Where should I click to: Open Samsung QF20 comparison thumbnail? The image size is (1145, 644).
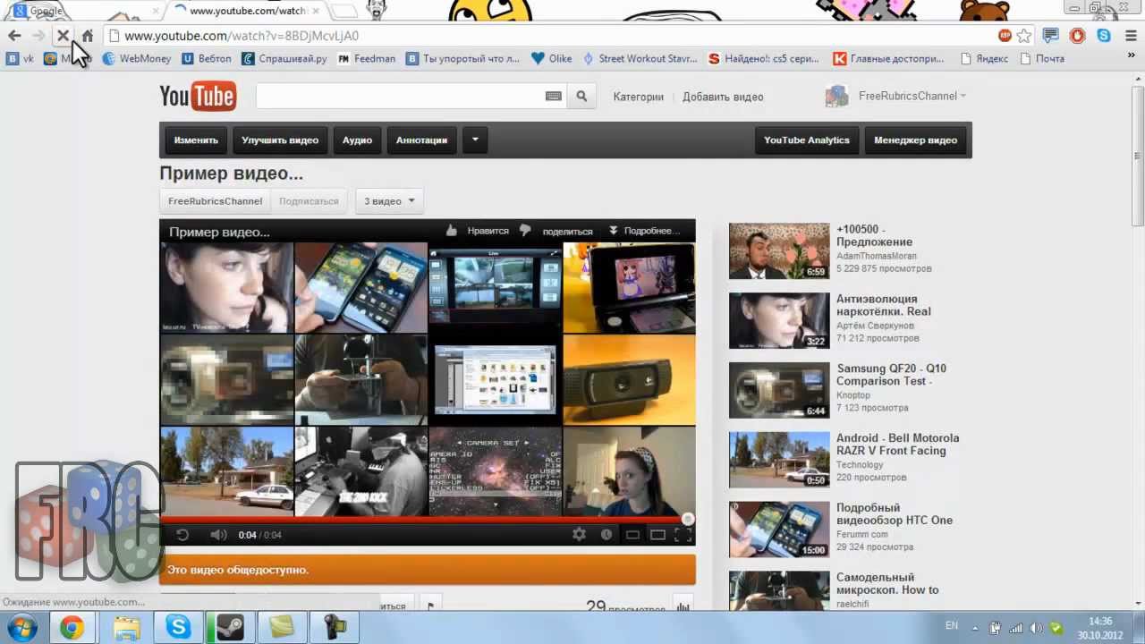(x=779, y=390)
